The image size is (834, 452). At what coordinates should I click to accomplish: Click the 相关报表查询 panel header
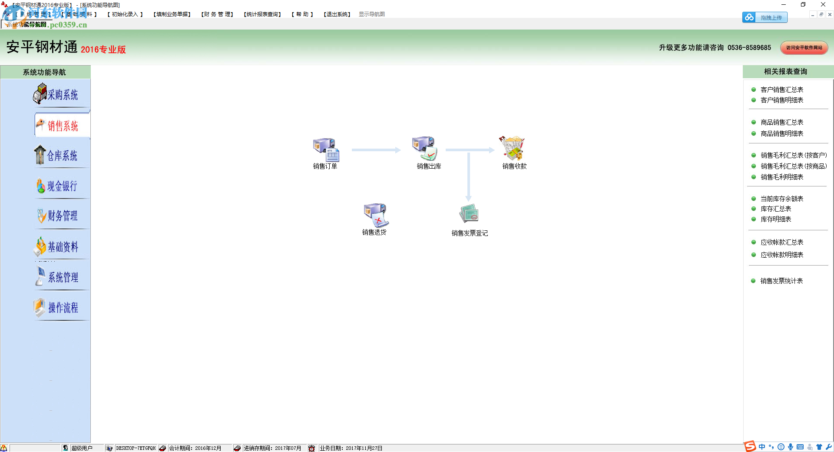pos(785,72)
